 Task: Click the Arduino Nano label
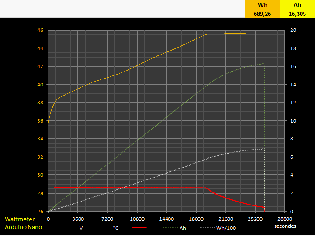click(x=23, y=227)
